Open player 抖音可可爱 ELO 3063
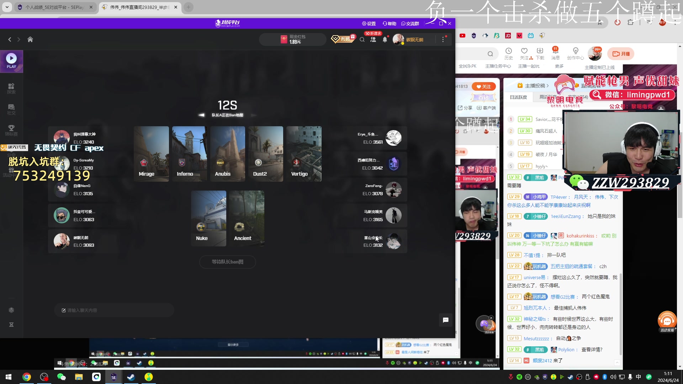 (88, 215)
